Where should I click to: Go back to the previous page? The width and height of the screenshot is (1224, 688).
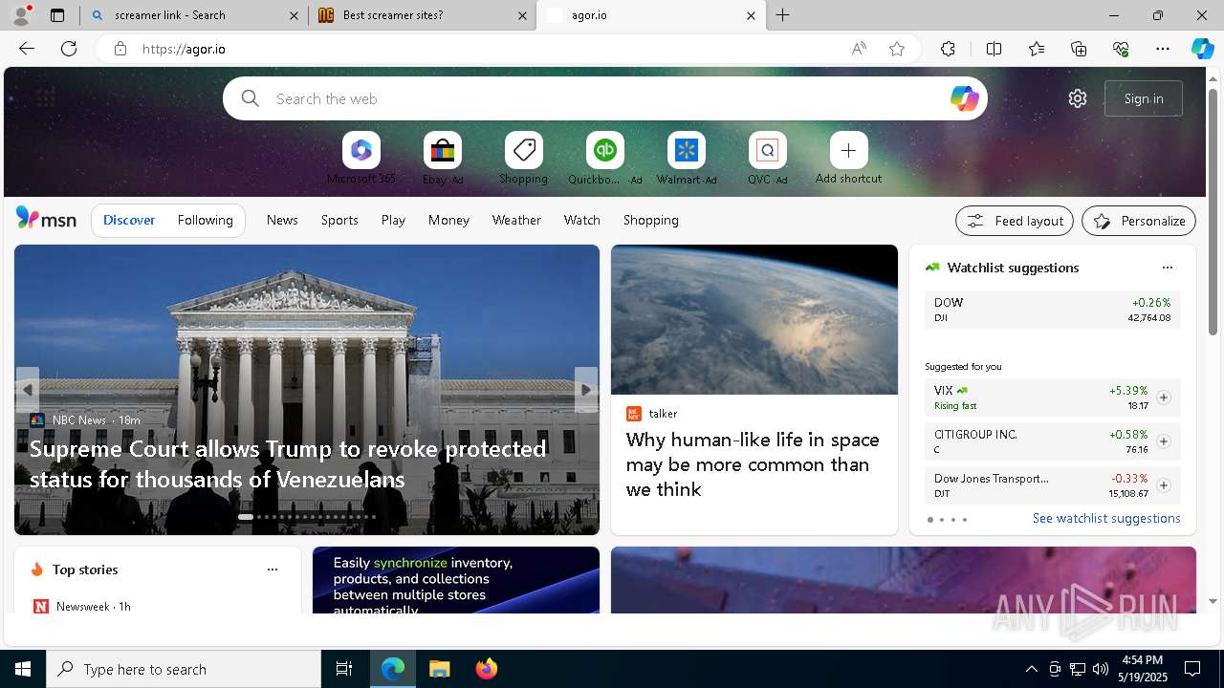click(27, 49)
